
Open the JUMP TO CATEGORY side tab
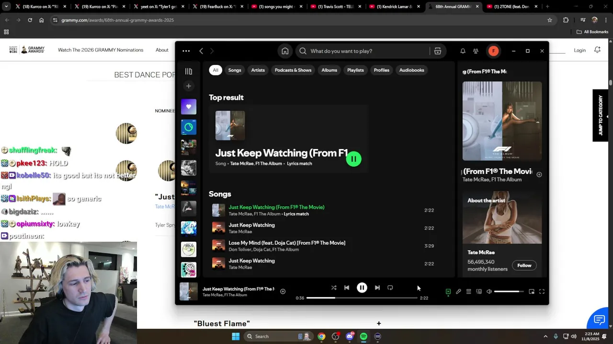601,115
